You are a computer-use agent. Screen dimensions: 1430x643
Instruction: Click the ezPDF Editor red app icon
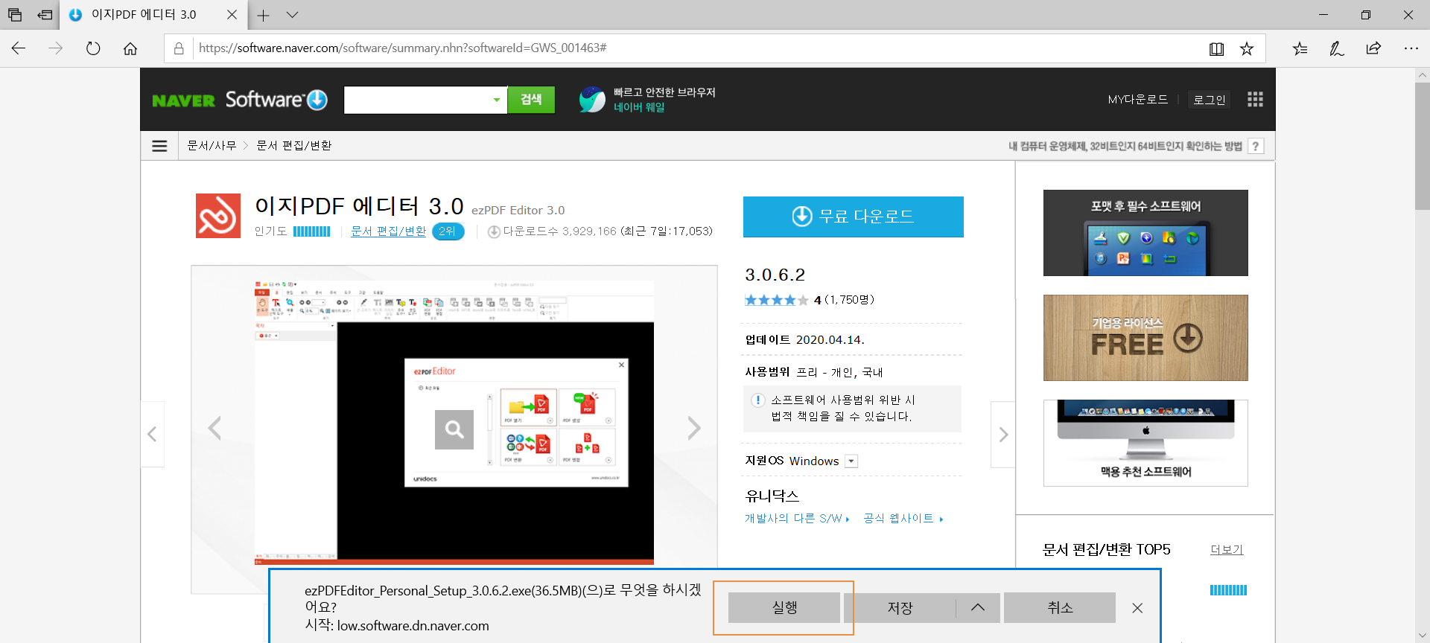click(218, 216)
